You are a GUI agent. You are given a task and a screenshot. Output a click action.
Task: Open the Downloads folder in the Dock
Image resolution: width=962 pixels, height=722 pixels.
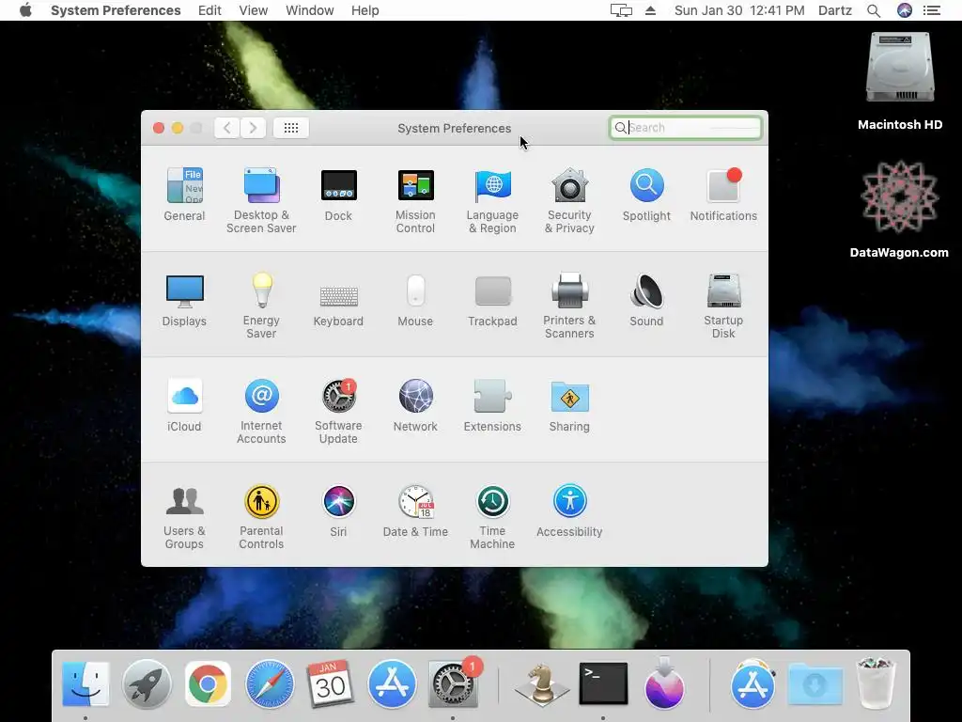(x=815, y=684)
